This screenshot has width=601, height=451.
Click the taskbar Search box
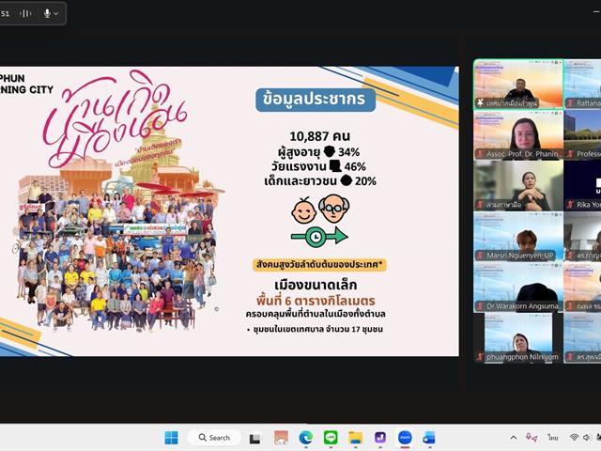coord(214,438)
